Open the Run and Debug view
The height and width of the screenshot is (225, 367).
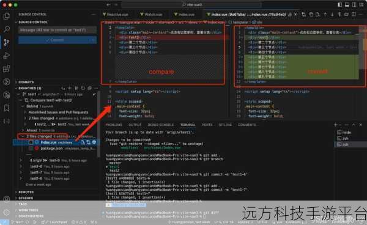click(7, 56)
